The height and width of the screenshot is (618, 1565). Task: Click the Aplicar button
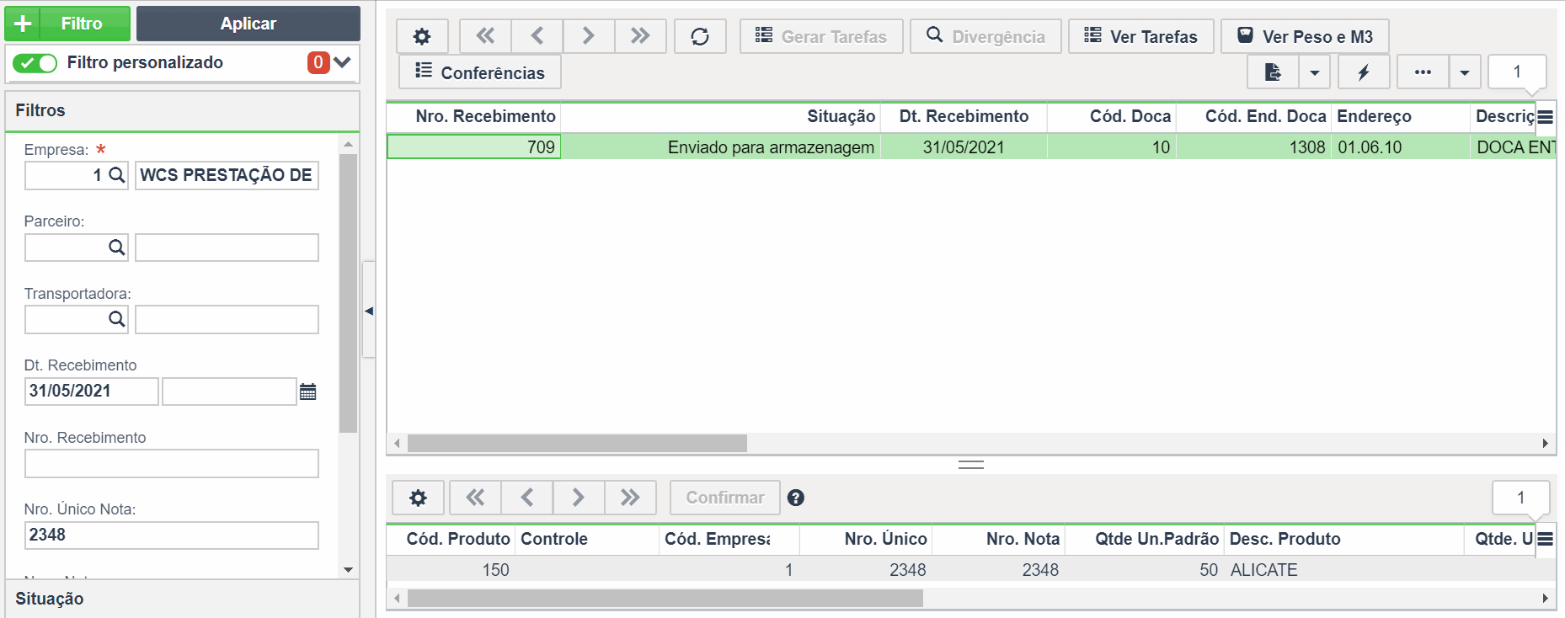coord(248,24)
